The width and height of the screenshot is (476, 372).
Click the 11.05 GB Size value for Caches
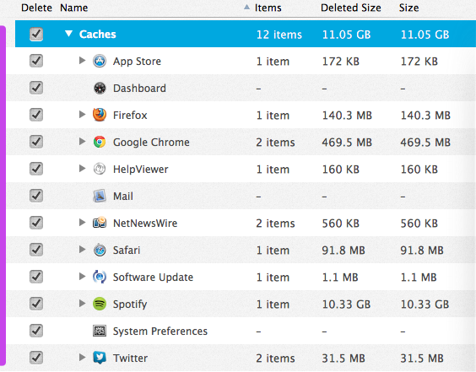tap(425, 35)
